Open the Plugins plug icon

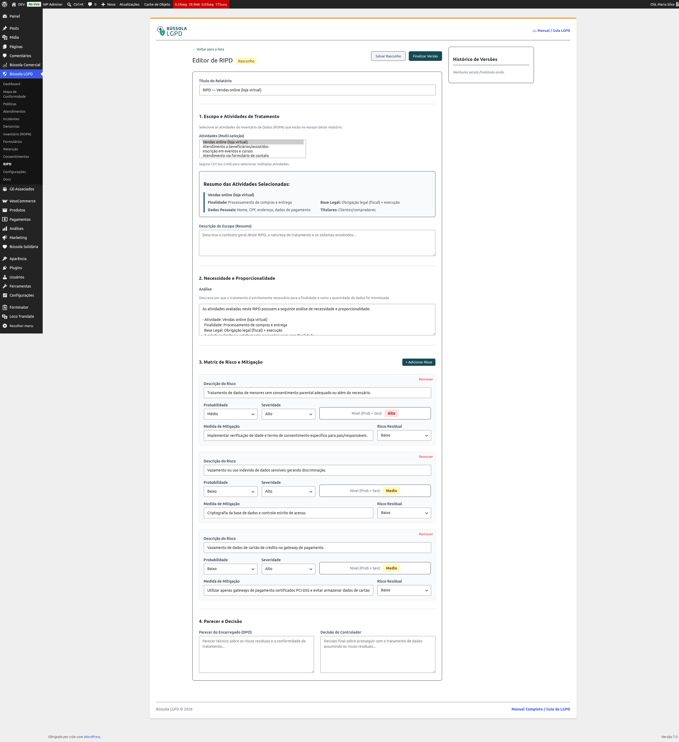(5, 268)
